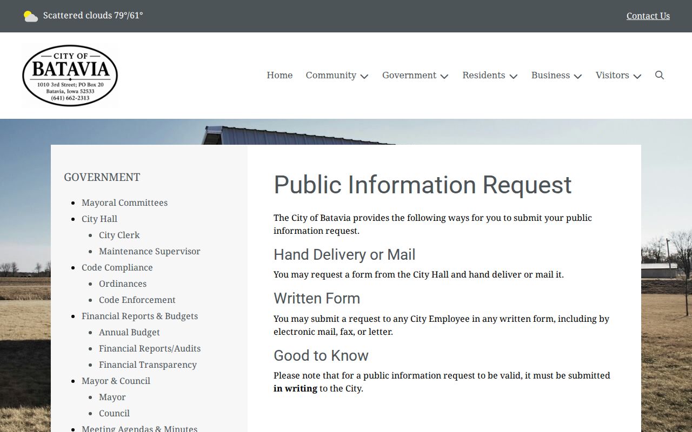Screen dimensions: 692x432
Task: Go to the Home page
Action: 280,75
